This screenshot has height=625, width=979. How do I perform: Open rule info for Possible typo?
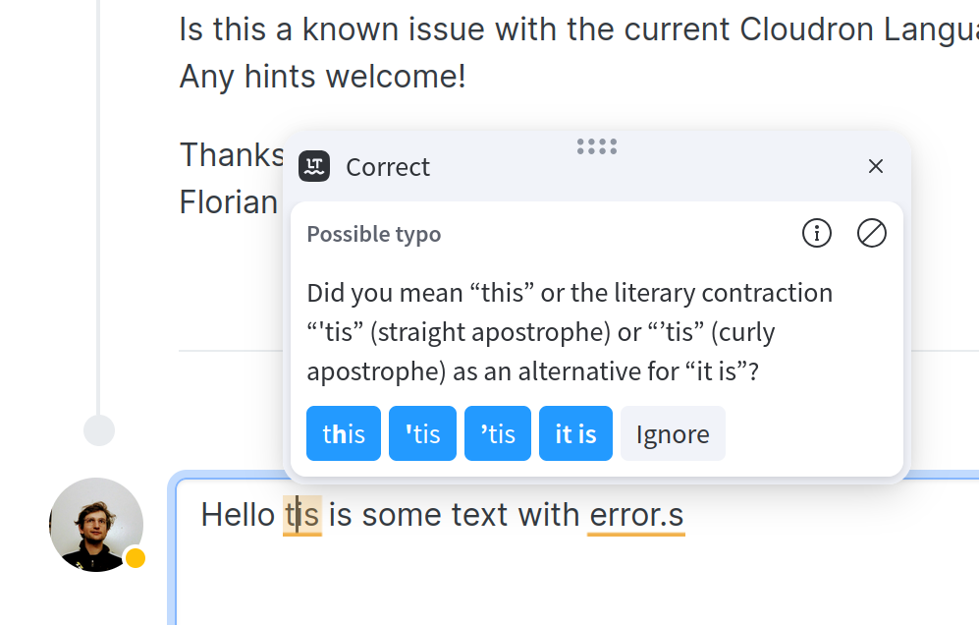tap(817, 233)
